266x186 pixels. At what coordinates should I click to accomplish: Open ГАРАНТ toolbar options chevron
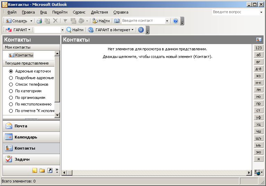148,30
